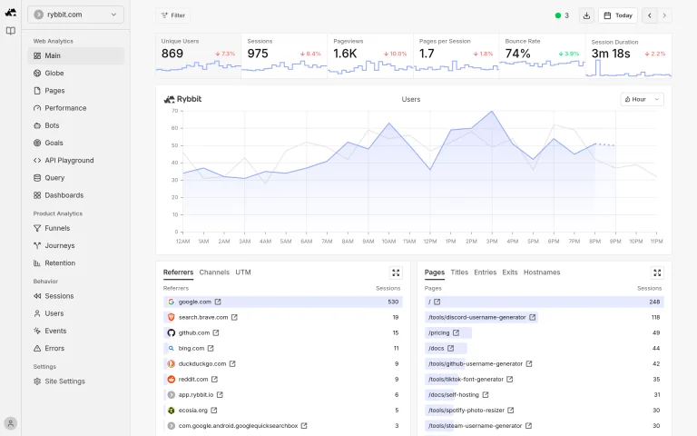Switch to the Channels tab
The height and width of the screenshot is (436, 697).
[214, 272]
